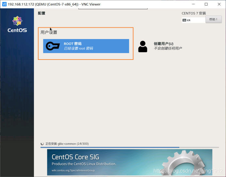Image resolution: width=226 pixels, height=177 pixels.
Task: Click the installation progress spinner icon
Action: click(42, 144)
